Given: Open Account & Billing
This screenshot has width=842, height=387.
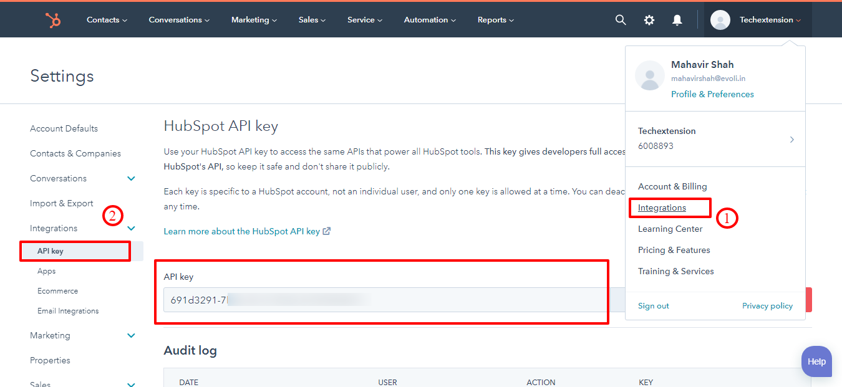Looking at the screenshot, I should click(672, 186).
